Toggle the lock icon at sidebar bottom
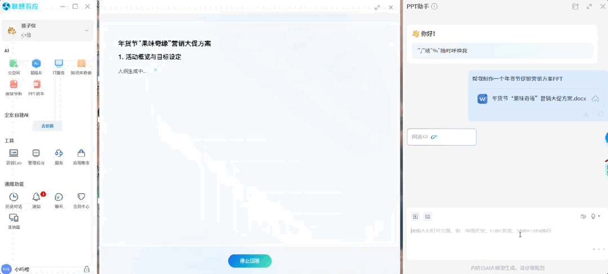Screen dimensions: 608x274 [87, 269]
